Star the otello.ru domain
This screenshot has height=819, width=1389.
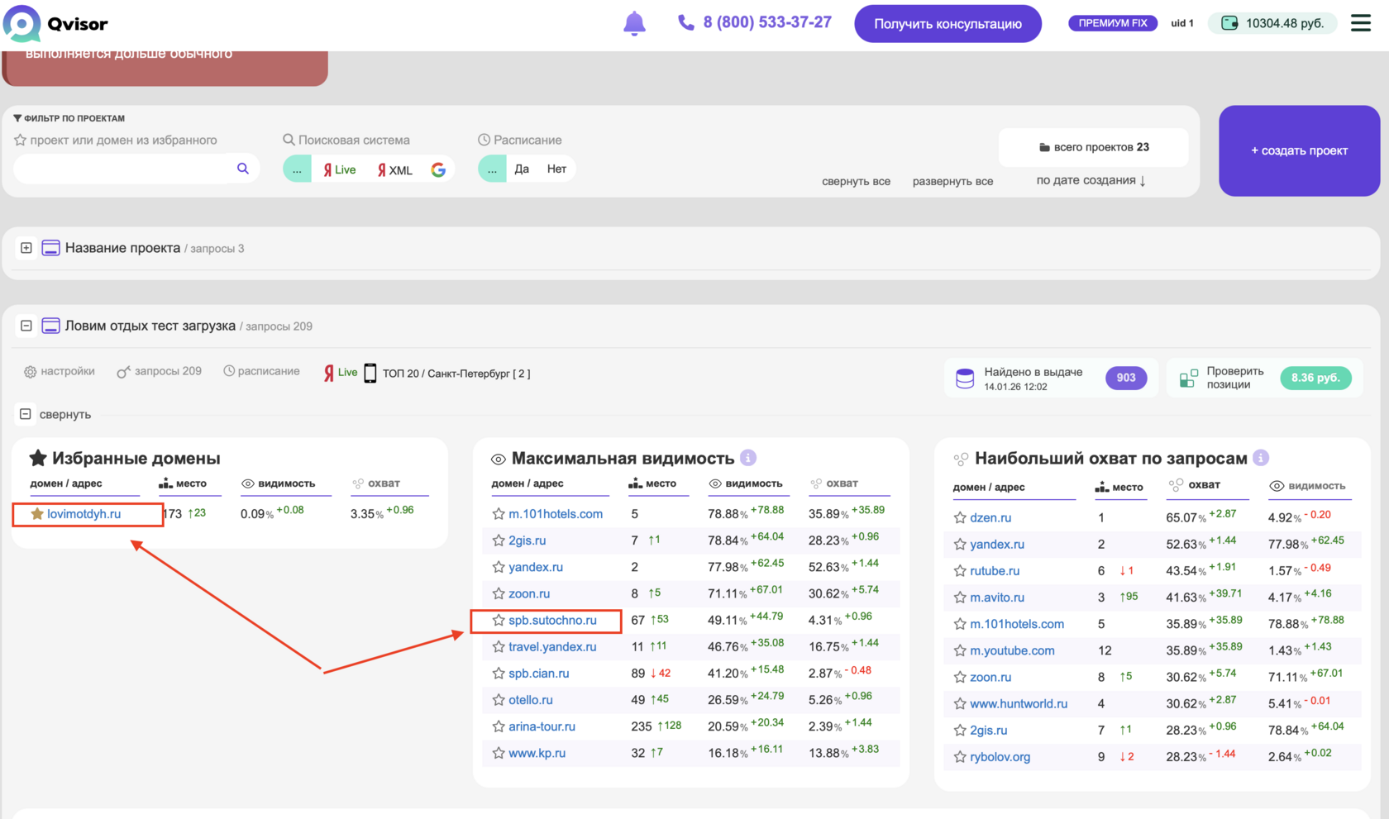[x=499, y=700]
